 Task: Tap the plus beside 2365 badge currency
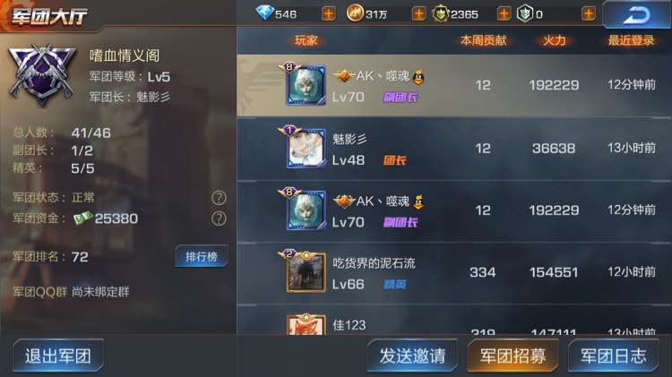point(504,14)
